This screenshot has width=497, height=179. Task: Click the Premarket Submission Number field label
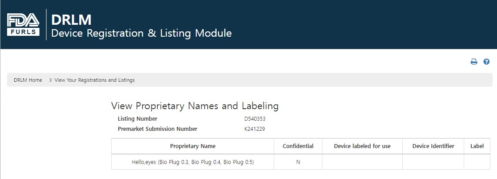tap(157, 129)
